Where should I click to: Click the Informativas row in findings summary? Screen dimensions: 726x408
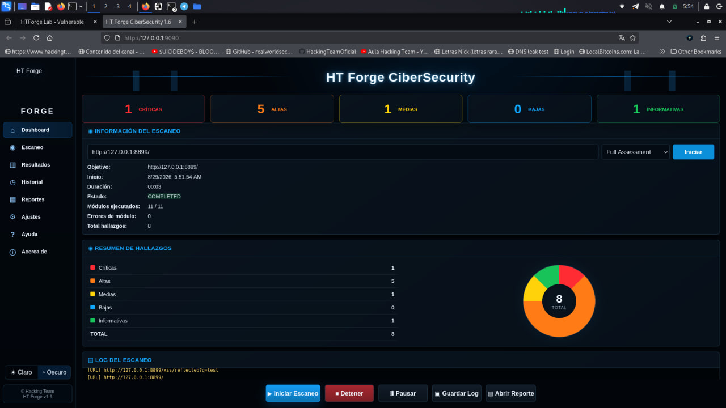[x=242, y=321]
